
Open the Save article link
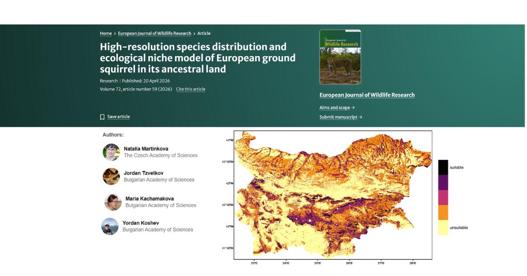coord(118,117)
